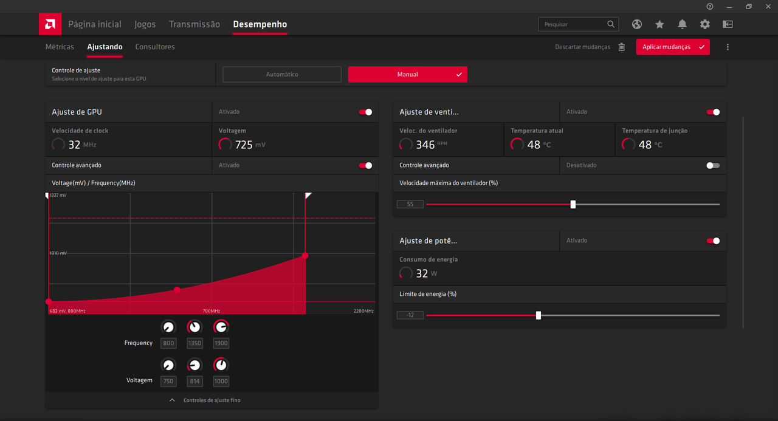Viewport: 778px width, 421px height.
Task: Click the maximum fan speed slider handle
Action: click(573, 204)
